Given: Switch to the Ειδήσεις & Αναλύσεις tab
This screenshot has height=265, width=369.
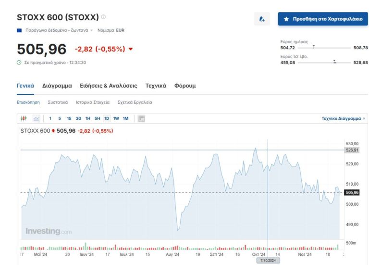Looking at the screenshot, I should [108, 86].
